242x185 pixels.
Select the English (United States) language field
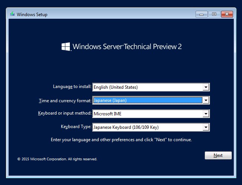(151, 87)
